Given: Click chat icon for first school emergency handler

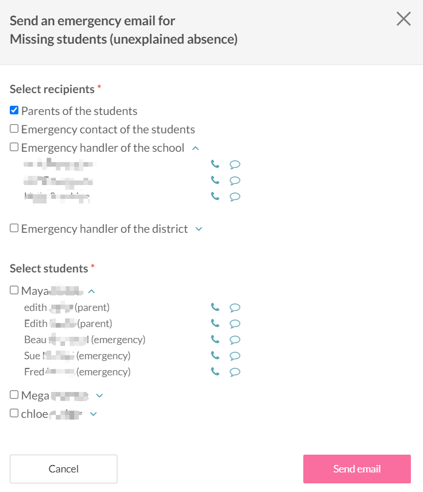Looking at the screenshot, I should (235, 164).
